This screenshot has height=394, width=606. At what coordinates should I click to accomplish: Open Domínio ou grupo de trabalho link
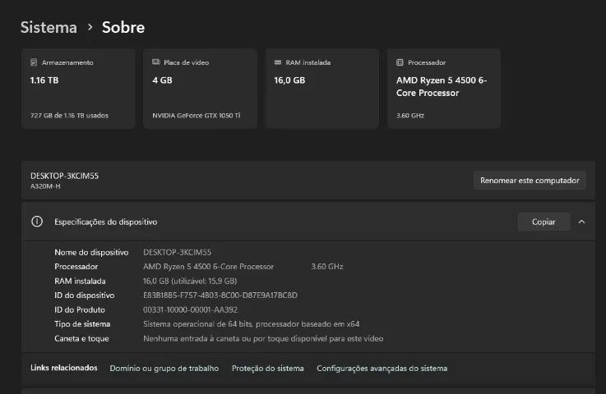click(164, 369)
